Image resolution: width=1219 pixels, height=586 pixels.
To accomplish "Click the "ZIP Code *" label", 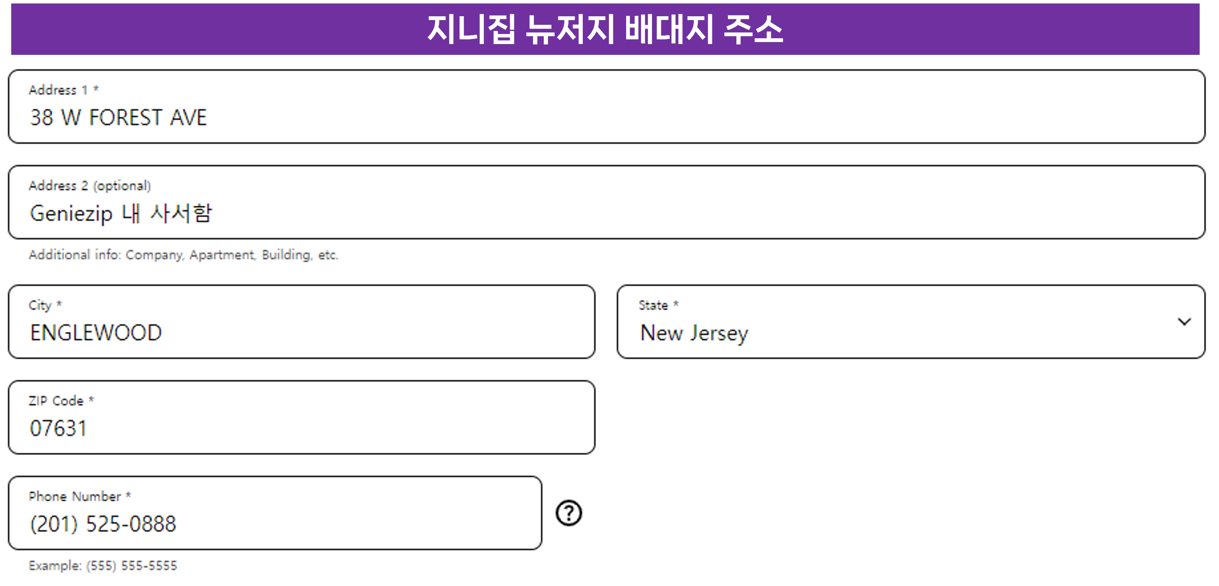I will point(61,401).
